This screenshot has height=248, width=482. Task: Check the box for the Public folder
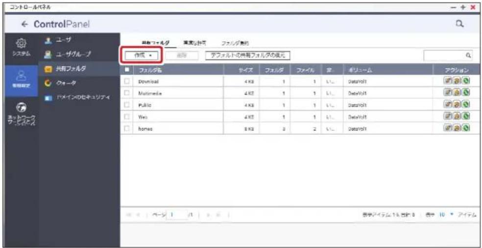click(127, 104)
